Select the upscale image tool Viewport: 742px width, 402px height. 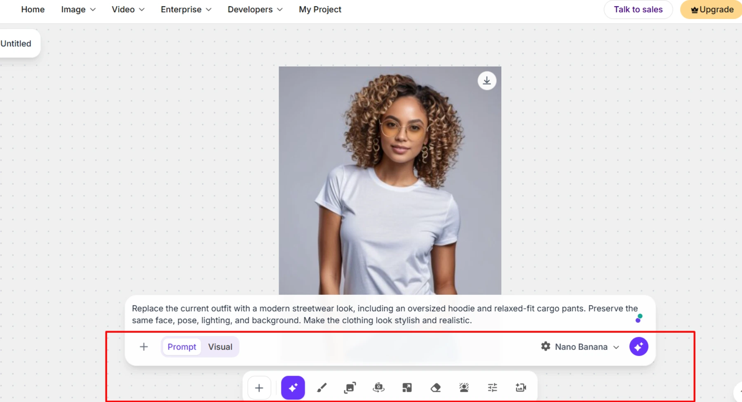pos(407,388)
